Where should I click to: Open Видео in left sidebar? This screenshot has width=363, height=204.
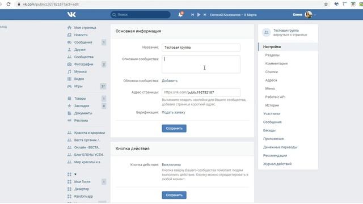[x=79, y=79]
